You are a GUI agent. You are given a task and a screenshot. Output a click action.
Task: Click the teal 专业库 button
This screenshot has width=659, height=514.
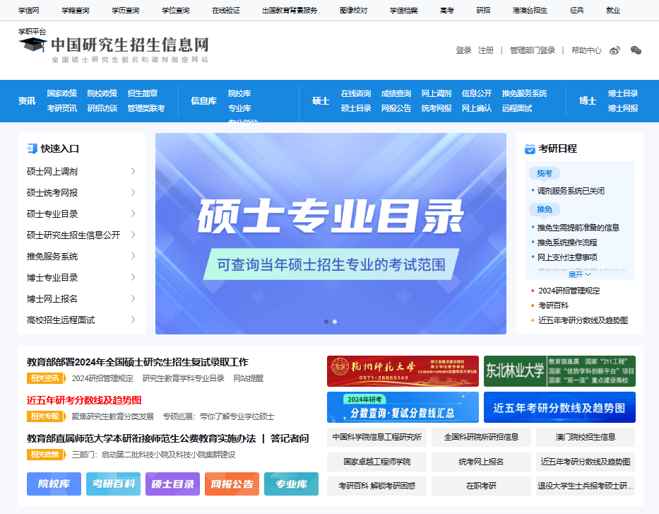291,484
